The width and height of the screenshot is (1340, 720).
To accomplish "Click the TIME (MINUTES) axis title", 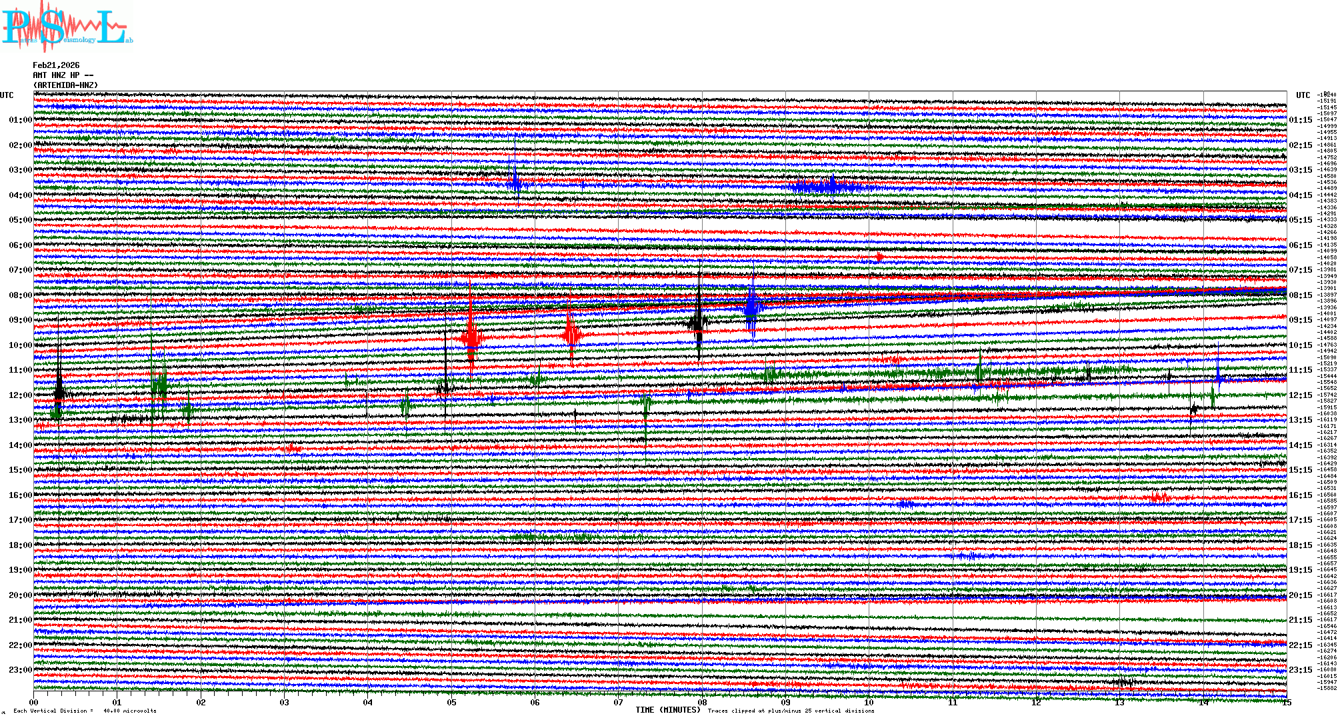I will pyautogui.click(x=668, y=710).
